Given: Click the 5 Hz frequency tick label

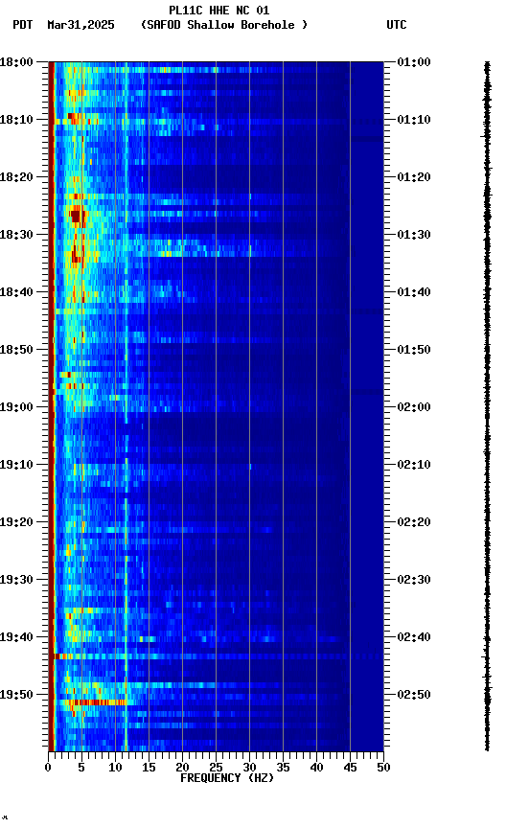Looking at the screenshot, I should coord(81,768).
